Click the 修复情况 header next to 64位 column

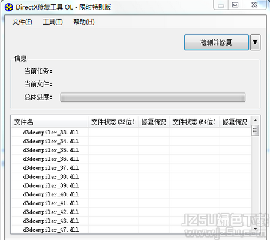point(235,122)
